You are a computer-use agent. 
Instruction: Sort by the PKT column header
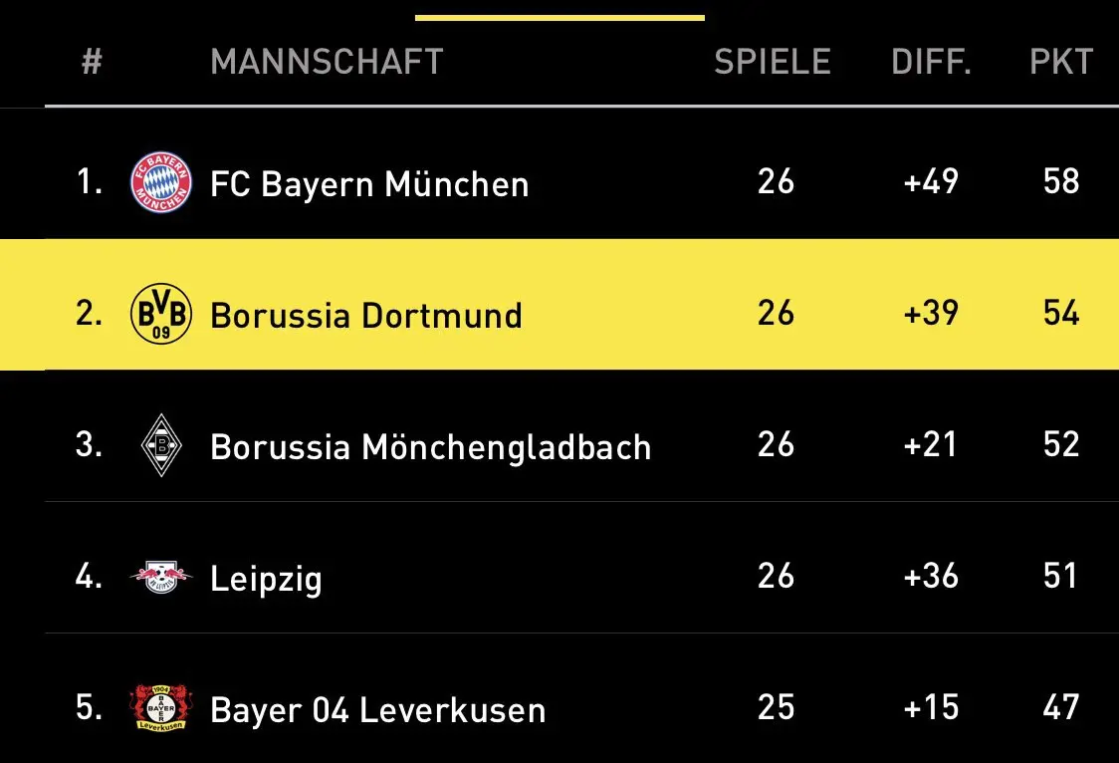(x=1061, y=62)
